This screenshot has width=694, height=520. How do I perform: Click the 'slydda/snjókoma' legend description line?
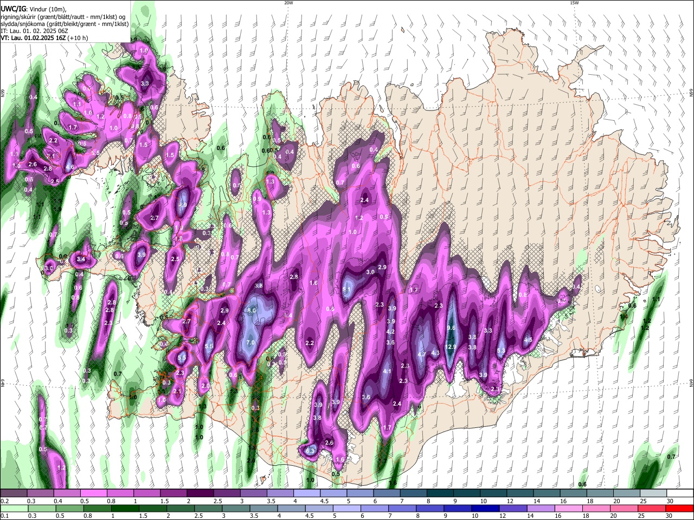click(x=65, y=24)
